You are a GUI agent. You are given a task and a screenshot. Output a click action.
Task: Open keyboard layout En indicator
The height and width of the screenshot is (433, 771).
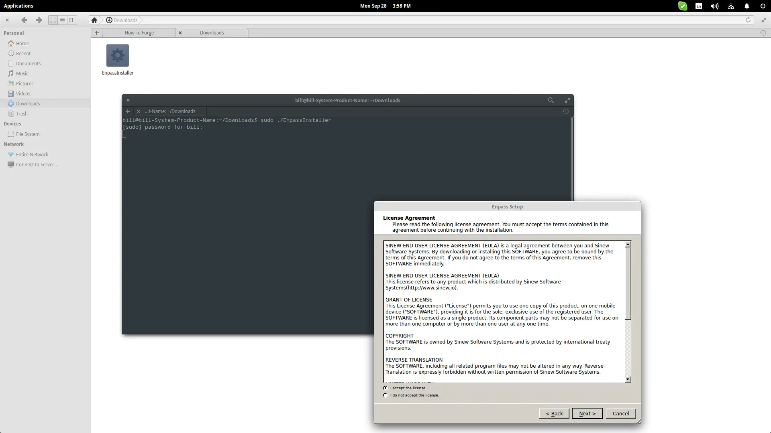coord(699,6)
